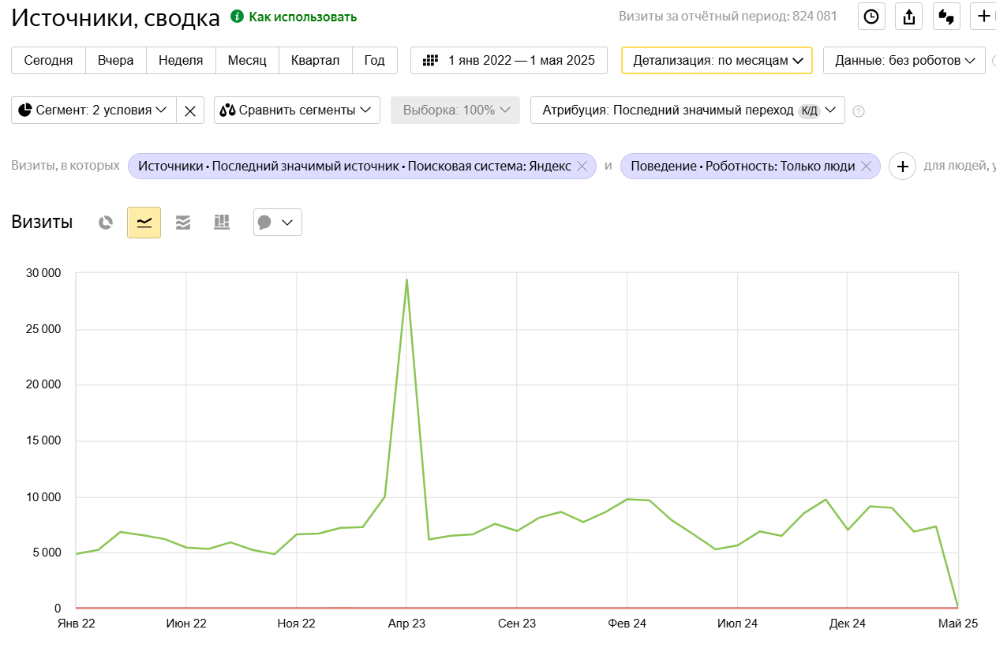Screen dimensions: 996x648
Task: Switch to pie chart view
Action: pyautogui.click(x=106, y=223)
